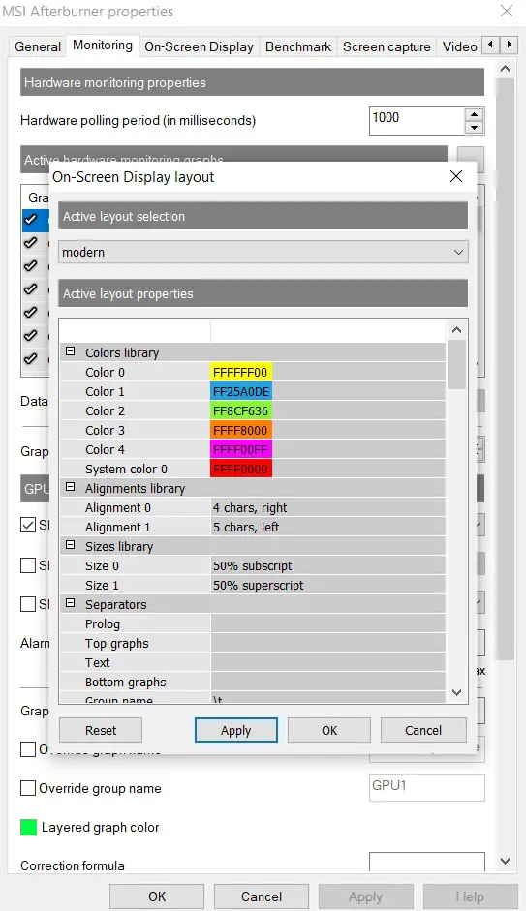This screenshot has width=526, height=911.
Task: Click Apply in layout dialog
Action: (236, 730)
